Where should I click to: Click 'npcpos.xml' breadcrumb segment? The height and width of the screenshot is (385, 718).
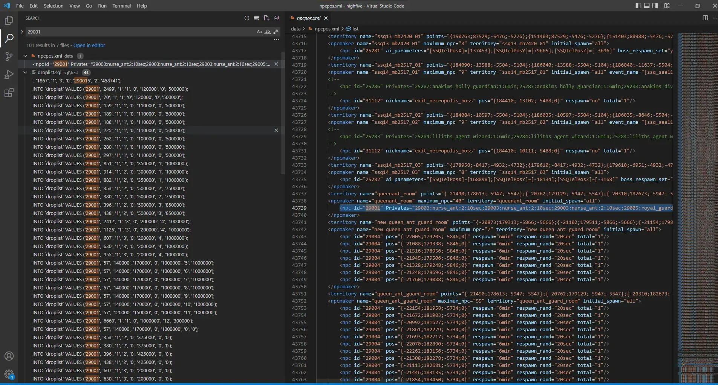(x=326, y=29)
